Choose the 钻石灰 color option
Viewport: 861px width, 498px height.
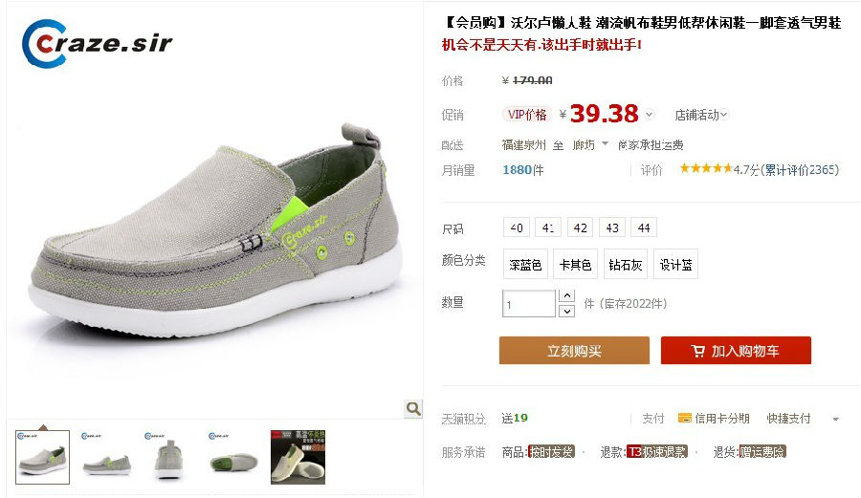pyautogui.click(x=626, y=265)
